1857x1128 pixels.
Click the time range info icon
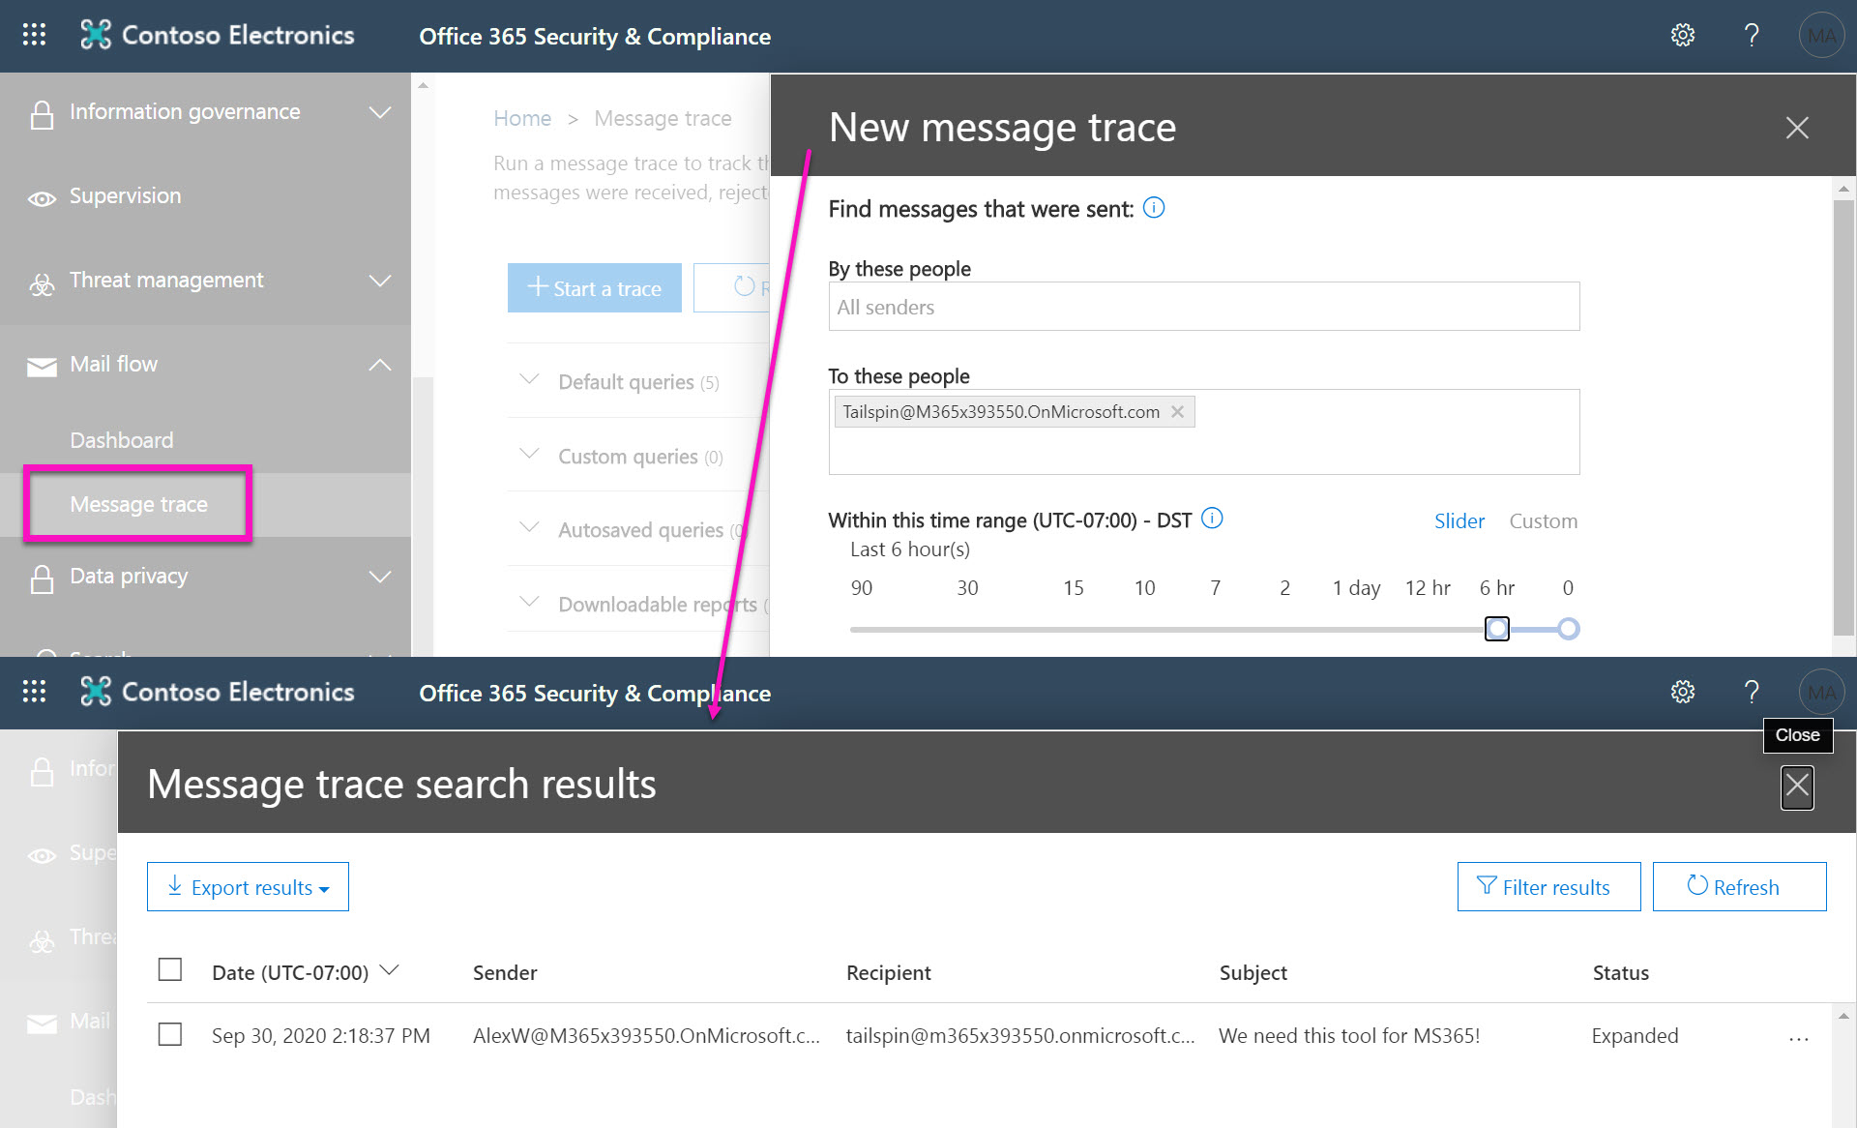pos(1212,519)
